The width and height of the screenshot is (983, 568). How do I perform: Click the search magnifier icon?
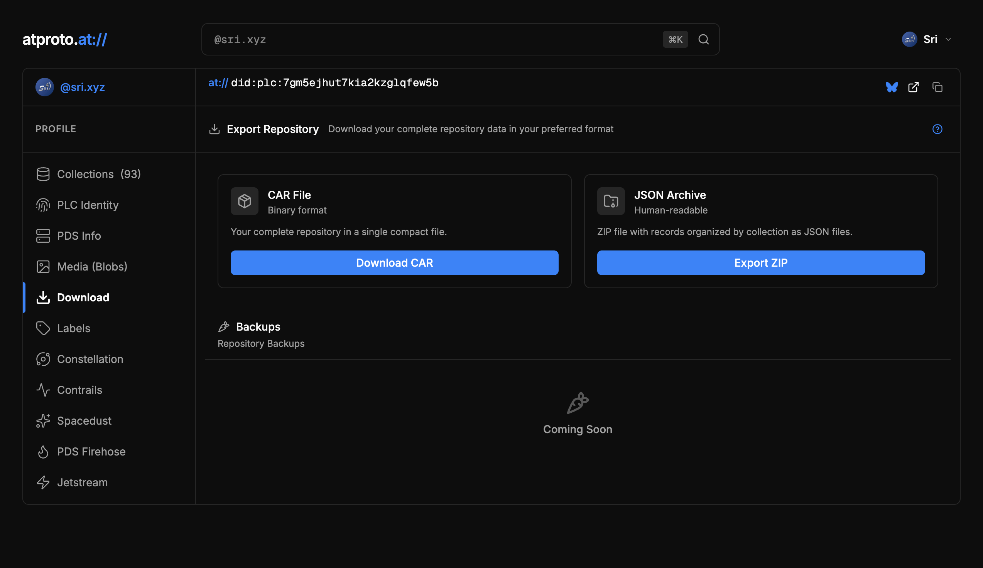click(x=703, y=39)
